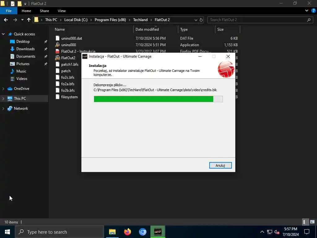Open Pictures in navigation pane

23,64
